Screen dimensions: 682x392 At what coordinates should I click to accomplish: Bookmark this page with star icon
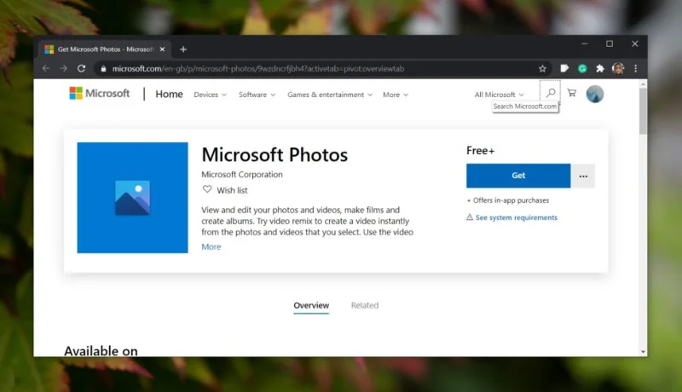point(542,69)
